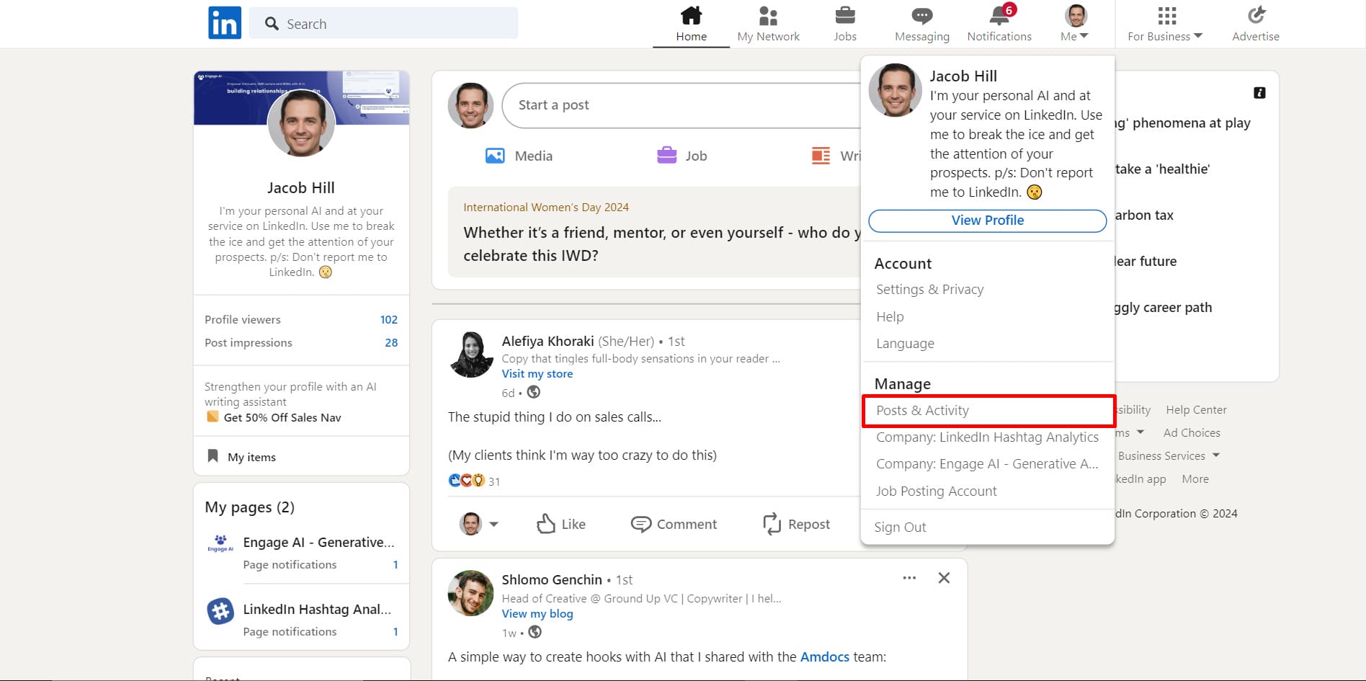Screen dimensions: 1366x681
Task: Open the Notifications bell icon
Action: click(999, 15)
